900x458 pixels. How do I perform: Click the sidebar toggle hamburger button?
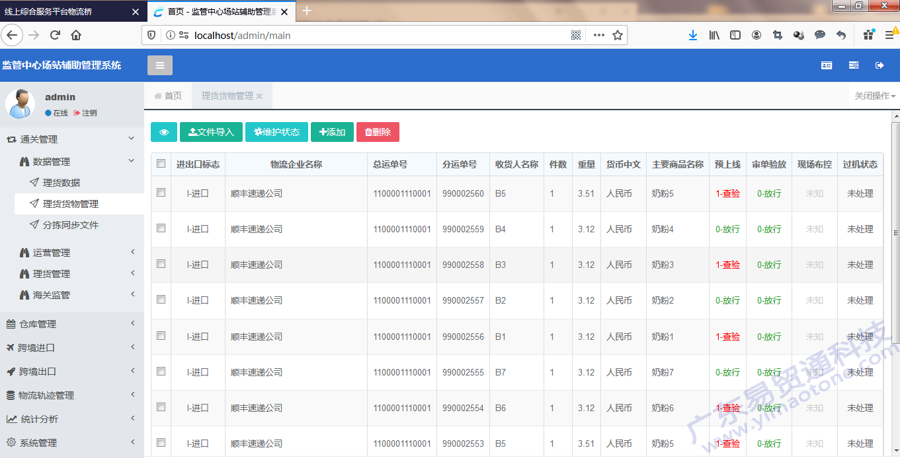[x=160, y=65]
